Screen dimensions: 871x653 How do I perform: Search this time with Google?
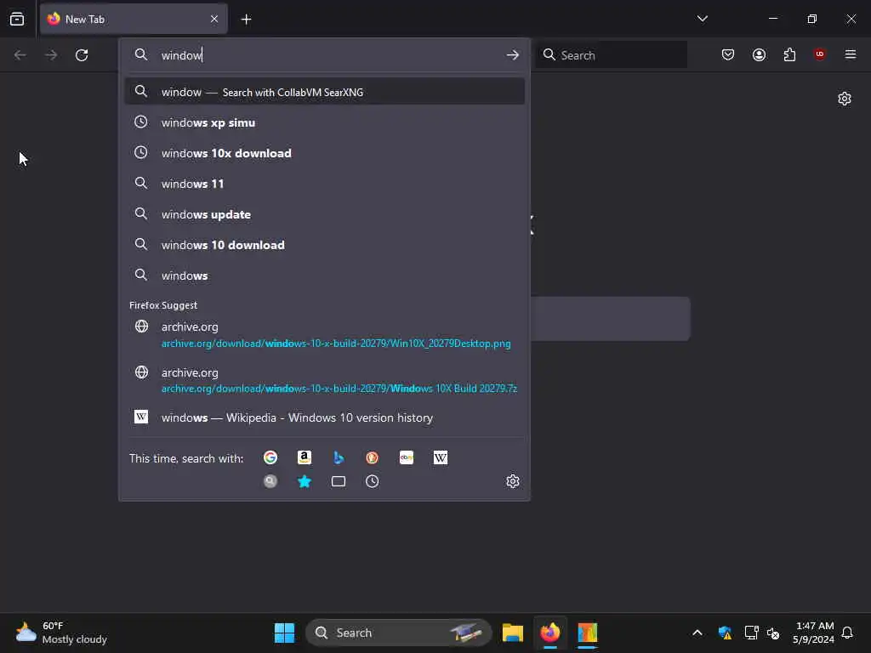tap(270, 457)
